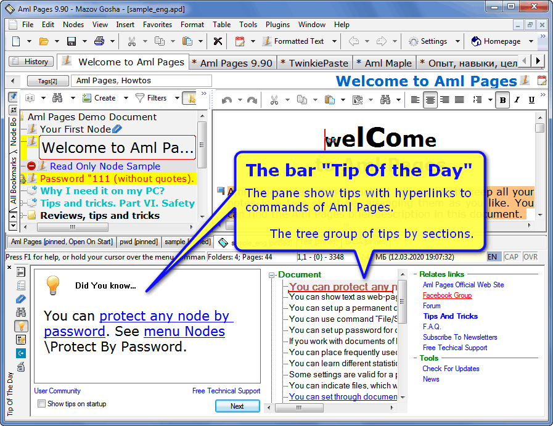
Task: Open the Facebook Group link
Action: [447, 295]
